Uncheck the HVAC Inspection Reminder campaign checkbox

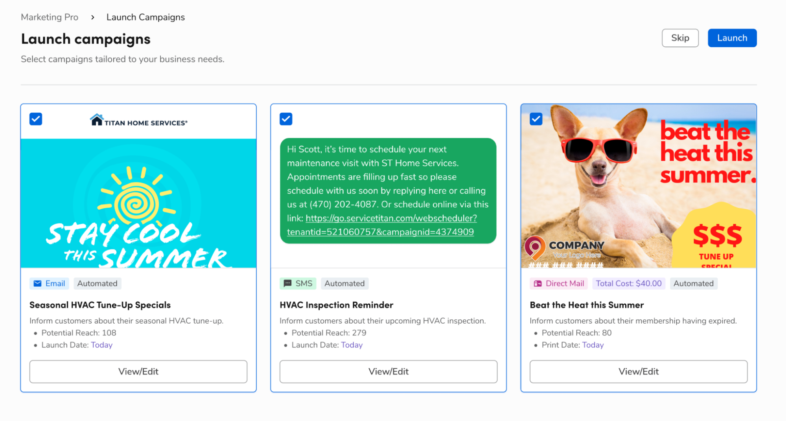pos(286,119)
